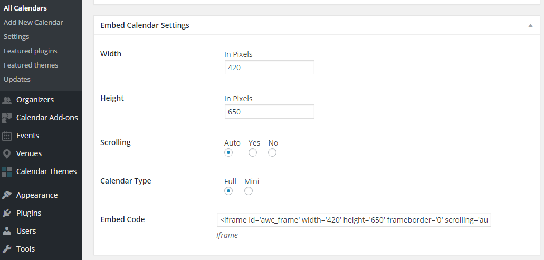Open Organizers via its people icon
This screenshot has width=544, height=260.
click(x=7, y=100)
